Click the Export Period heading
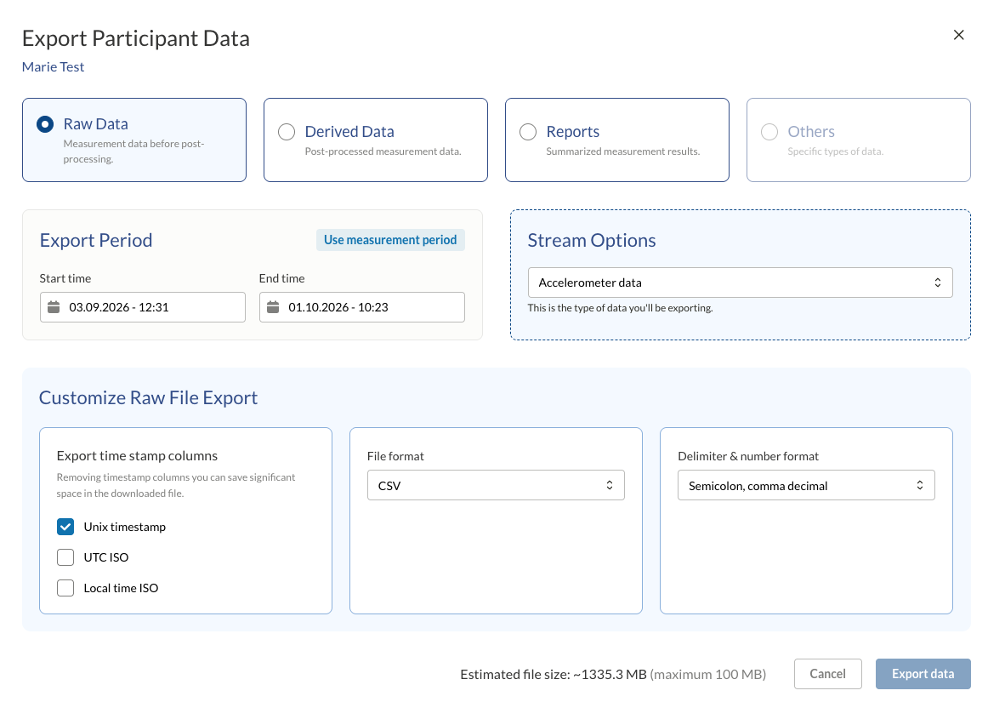Viewport: 988px width, 702px height. click(96, 240)
